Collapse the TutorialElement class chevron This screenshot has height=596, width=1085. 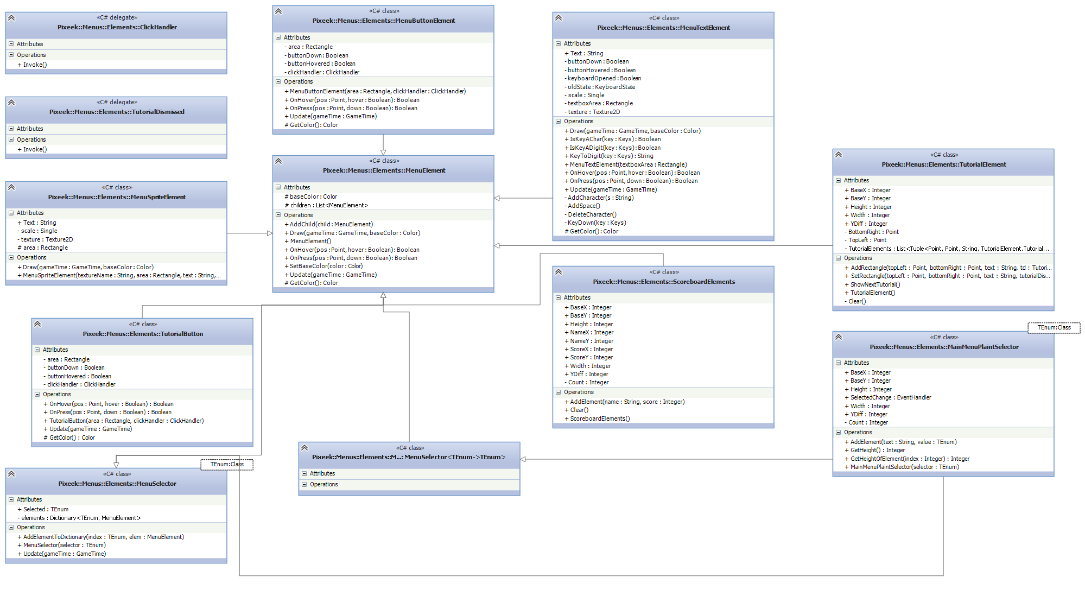point(839,155)
